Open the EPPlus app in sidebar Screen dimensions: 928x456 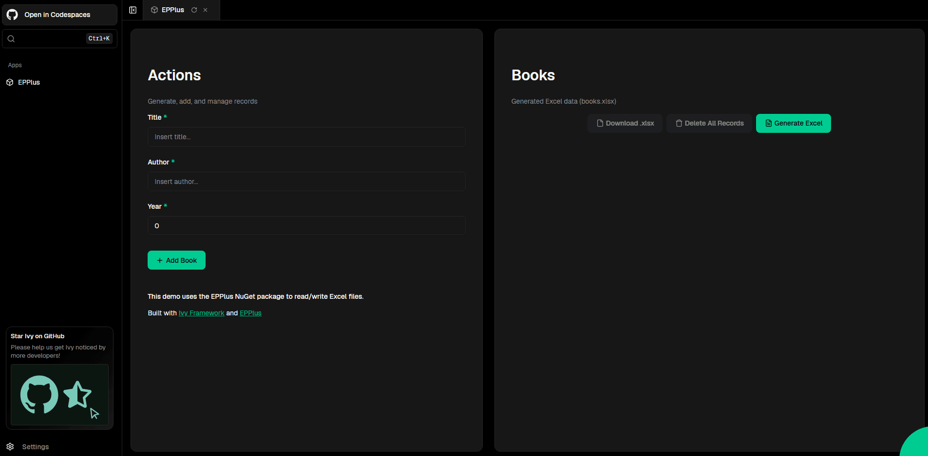click(29, 82)
